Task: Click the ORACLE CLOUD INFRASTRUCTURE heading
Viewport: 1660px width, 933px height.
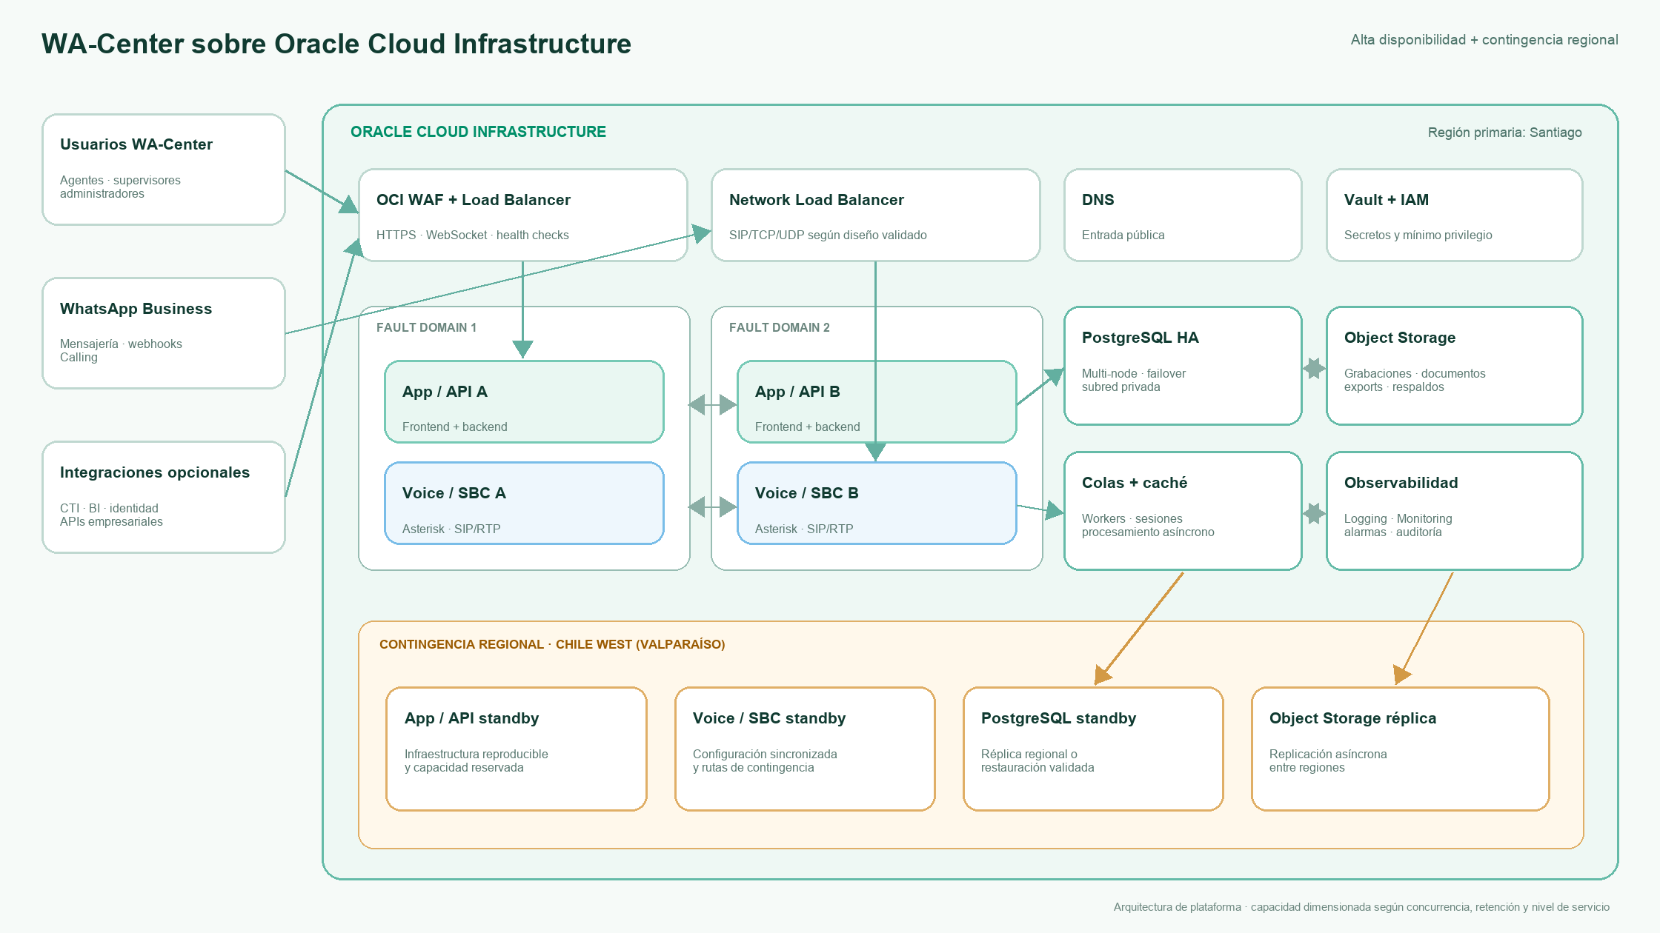Action: pyautogui.click(x=478, y=132)
